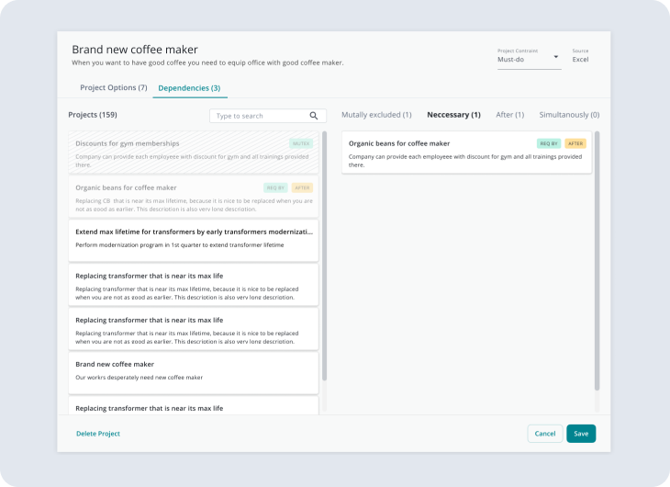Screen dimensions: 670x487
Task: Show the After dependencies tab
Action: [509, 115]
